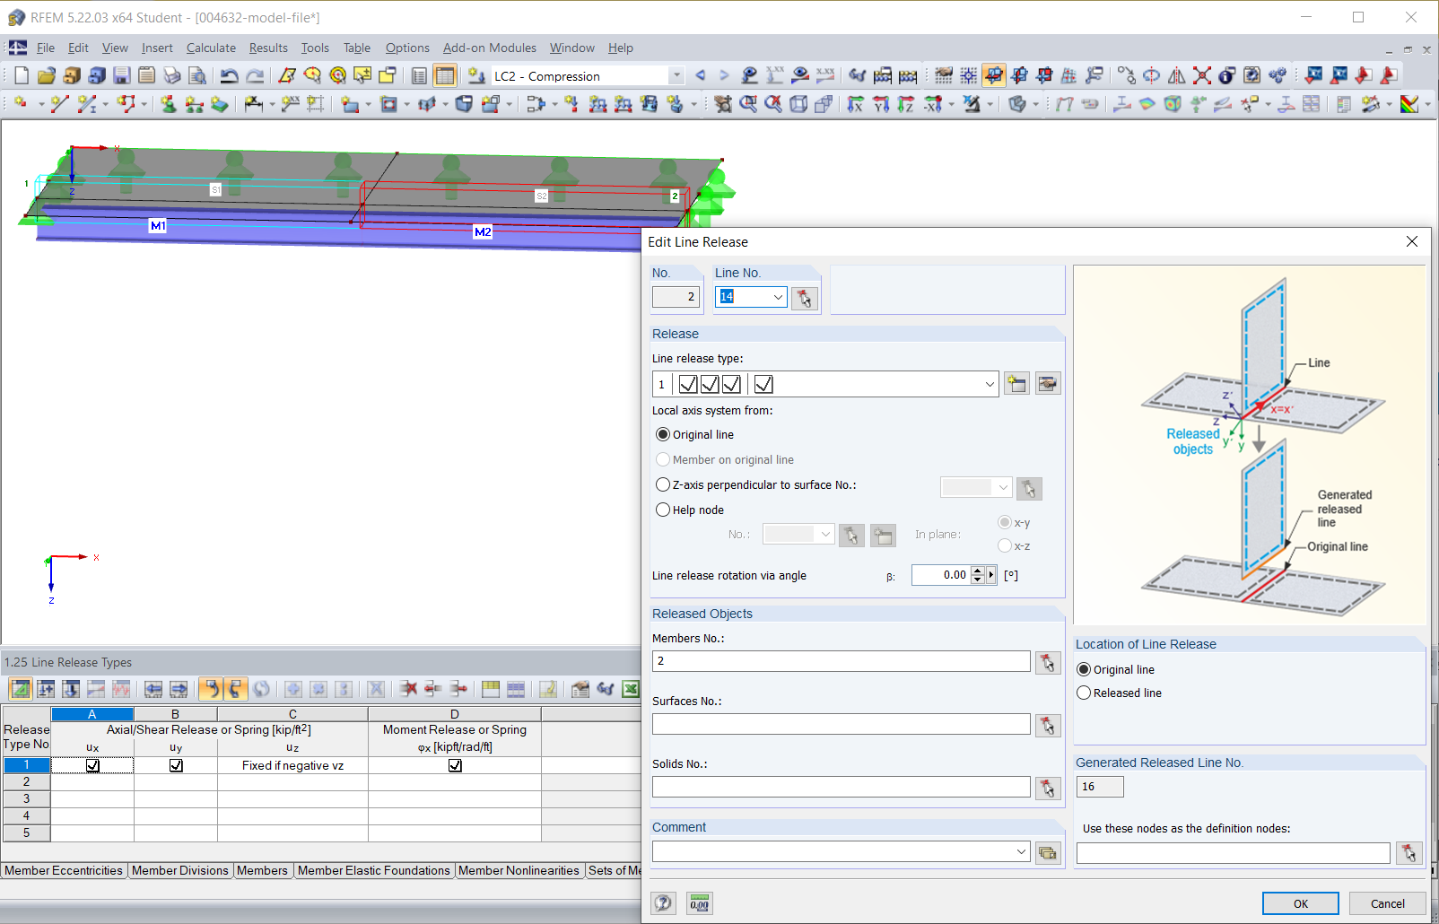The height and width of the screenshot is (924, 1439).
Task: Open the comment library icon in dialog
Action: [1048, 852]
